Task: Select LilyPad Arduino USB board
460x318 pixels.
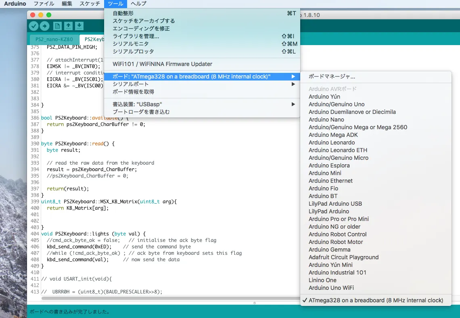Action: point(376,204)
